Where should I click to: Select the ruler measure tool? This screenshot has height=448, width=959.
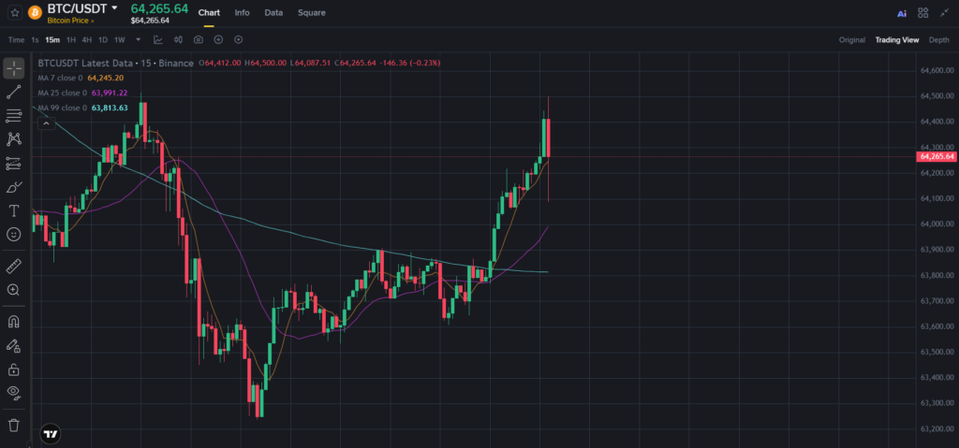pos(13,266)
